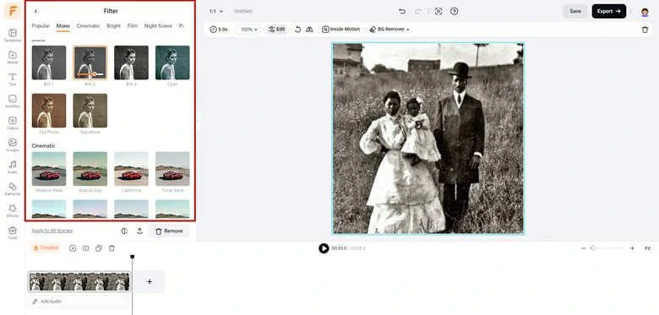Click Add Audio track field

[x=79, y=301]
